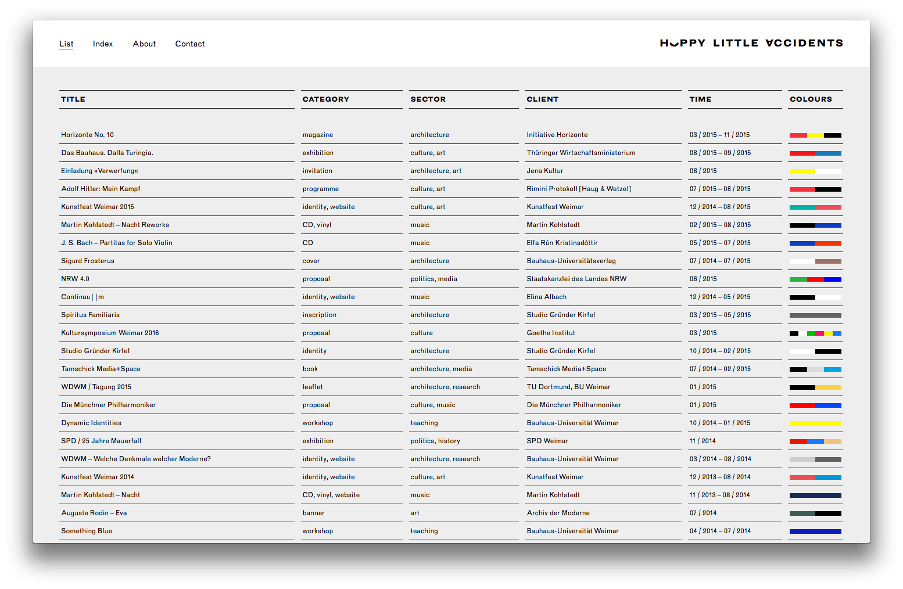Open project Das Bauhaus. Dalla Turingia.

pos(107,153)
